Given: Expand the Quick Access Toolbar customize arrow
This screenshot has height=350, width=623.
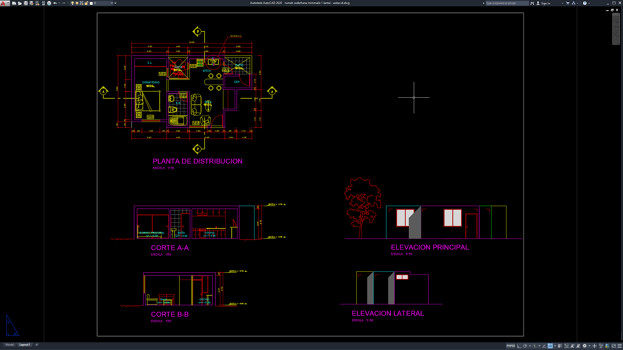Looking at the screenshot, I should [x=115, y=3].
